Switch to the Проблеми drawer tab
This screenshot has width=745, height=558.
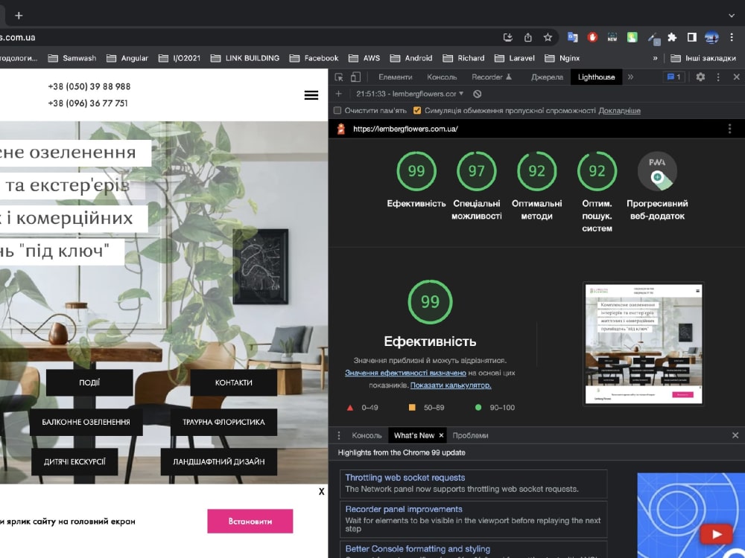[x=470, y=435]
